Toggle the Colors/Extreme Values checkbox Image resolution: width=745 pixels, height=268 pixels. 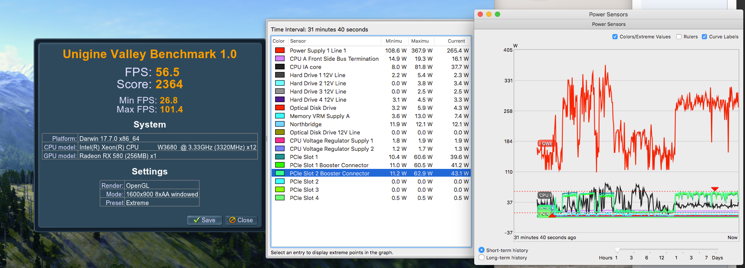point(615,37)
